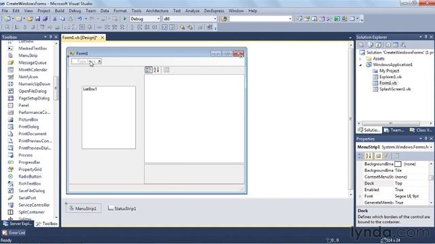The image size is (435, 244).
Task: Open Toolbox window from toolbar icon
Action: (x=329, y=19)
